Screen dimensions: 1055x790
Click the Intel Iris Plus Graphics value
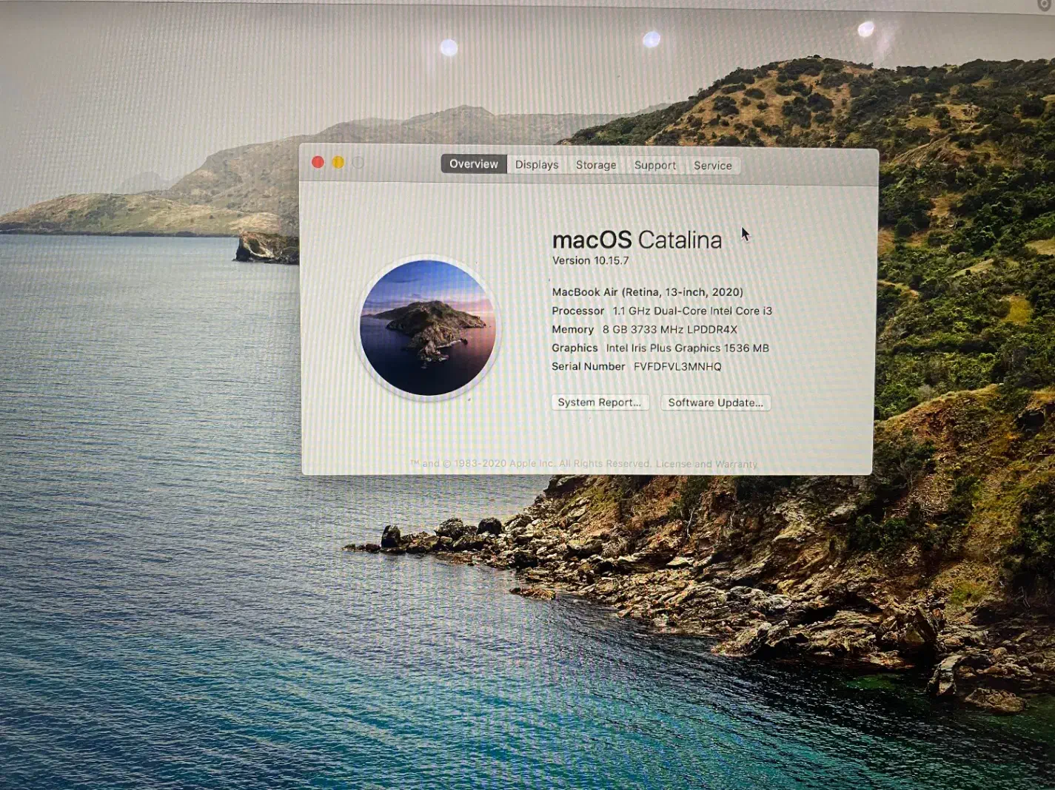[x=687, y=348]
